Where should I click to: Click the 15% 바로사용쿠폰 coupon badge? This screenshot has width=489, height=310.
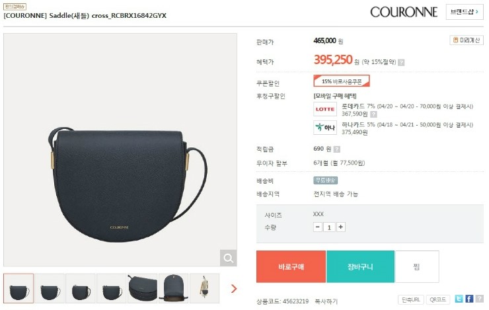342,81
